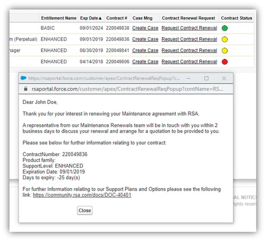Open Create Case for contract 220049606
The image size is (266, 242).
click(145, 62)
